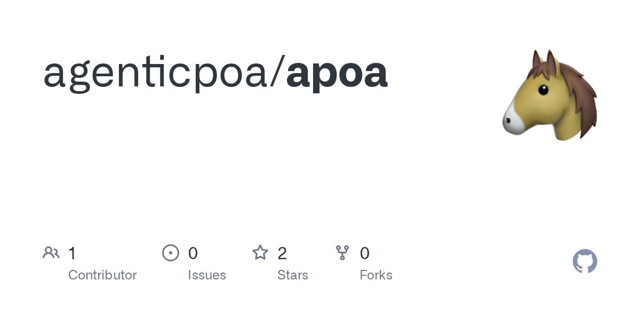640x320 pixels.
Task: Click the issues count number 0
Action: coord(193,253)
